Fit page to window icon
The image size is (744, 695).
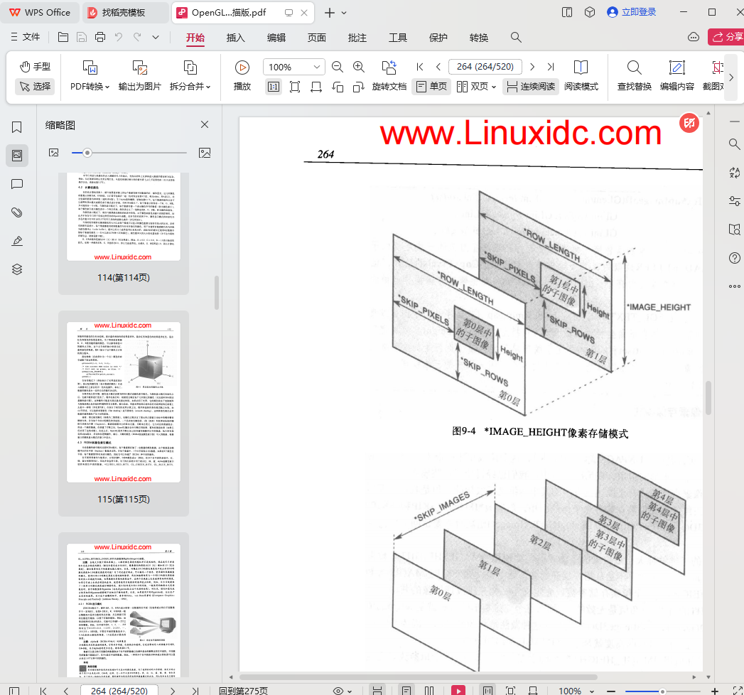(295, 87)
